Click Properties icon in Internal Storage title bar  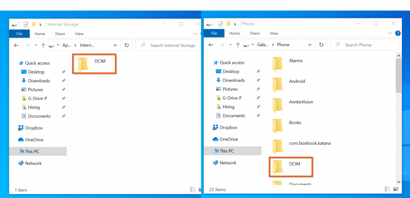(26, 24)
